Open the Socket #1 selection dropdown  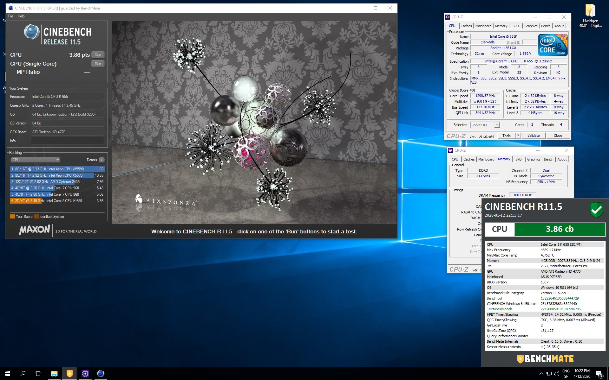[x=485, y=125]
